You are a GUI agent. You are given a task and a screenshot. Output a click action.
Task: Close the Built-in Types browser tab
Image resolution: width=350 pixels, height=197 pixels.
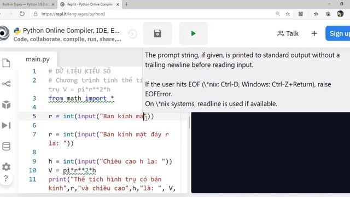click(53, 4)
